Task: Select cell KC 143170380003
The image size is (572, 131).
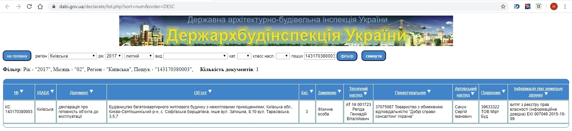Action: tap(19, 112)
